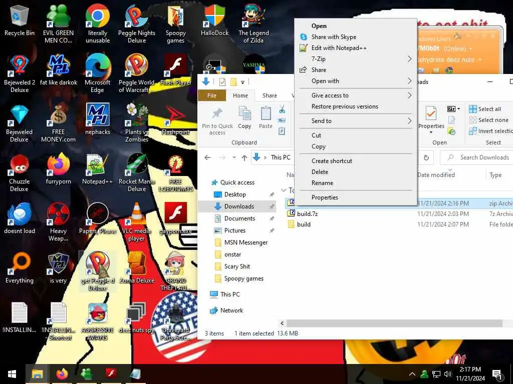Open Scary Shit folder in sidebar

click(x=237, y=266)
